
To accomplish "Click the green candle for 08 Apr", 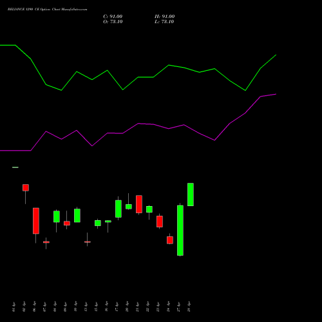I will [57, 216].
